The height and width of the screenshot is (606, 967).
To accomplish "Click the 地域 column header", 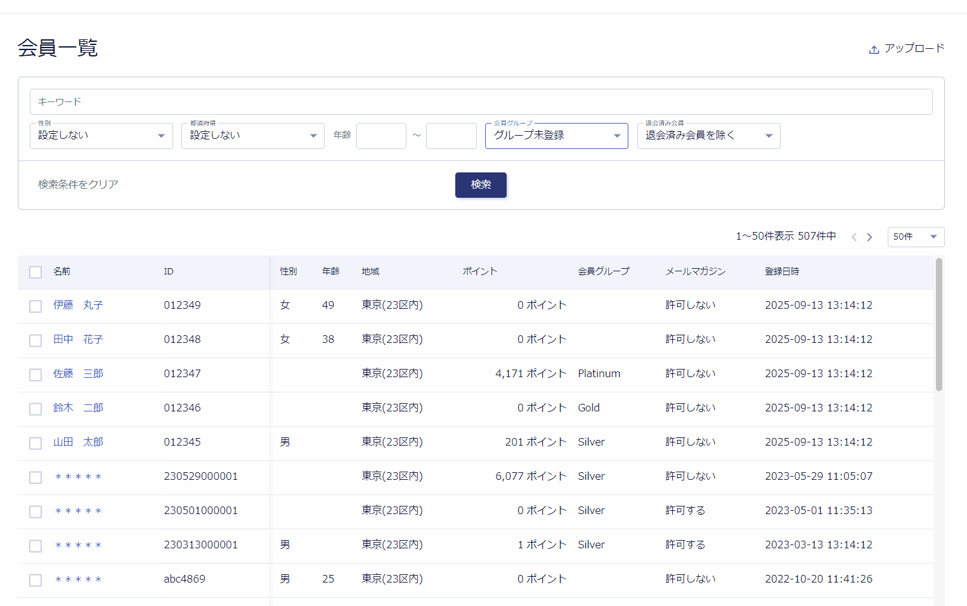I will [x=370, y=271].
